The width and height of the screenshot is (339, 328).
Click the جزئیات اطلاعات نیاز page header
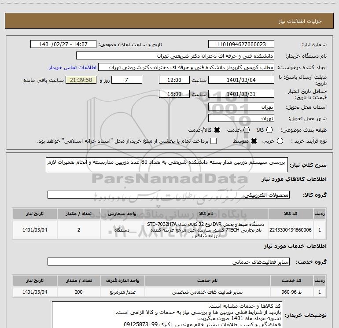click(169, 21)
